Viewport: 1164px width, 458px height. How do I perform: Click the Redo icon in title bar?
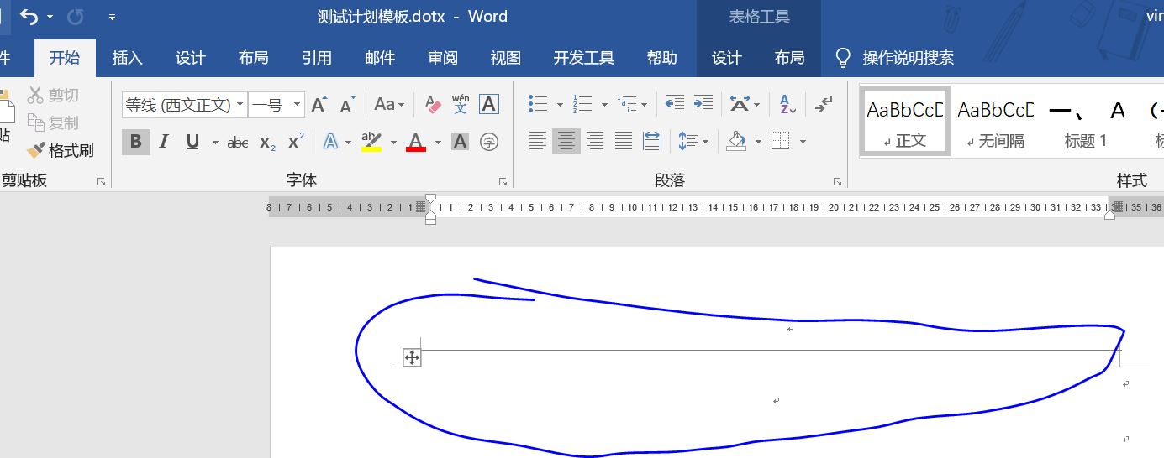point(75,16)
